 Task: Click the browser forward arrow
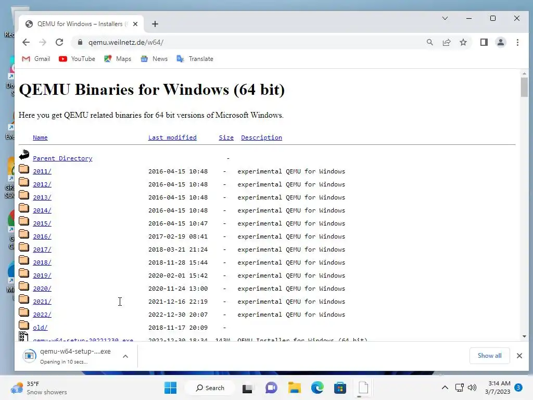[43, 42]
